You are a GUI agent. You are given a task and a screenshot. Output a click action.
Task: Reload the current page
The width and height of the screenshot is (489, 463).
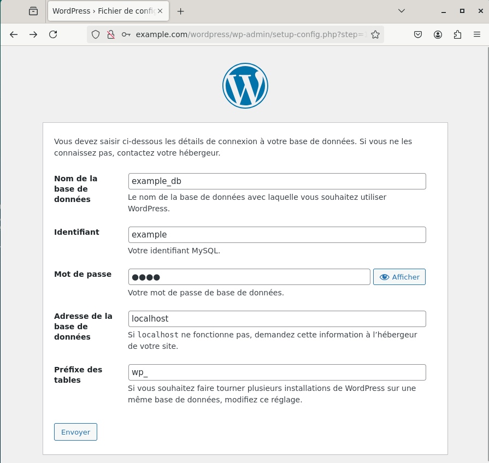click(x=53, y=34)
